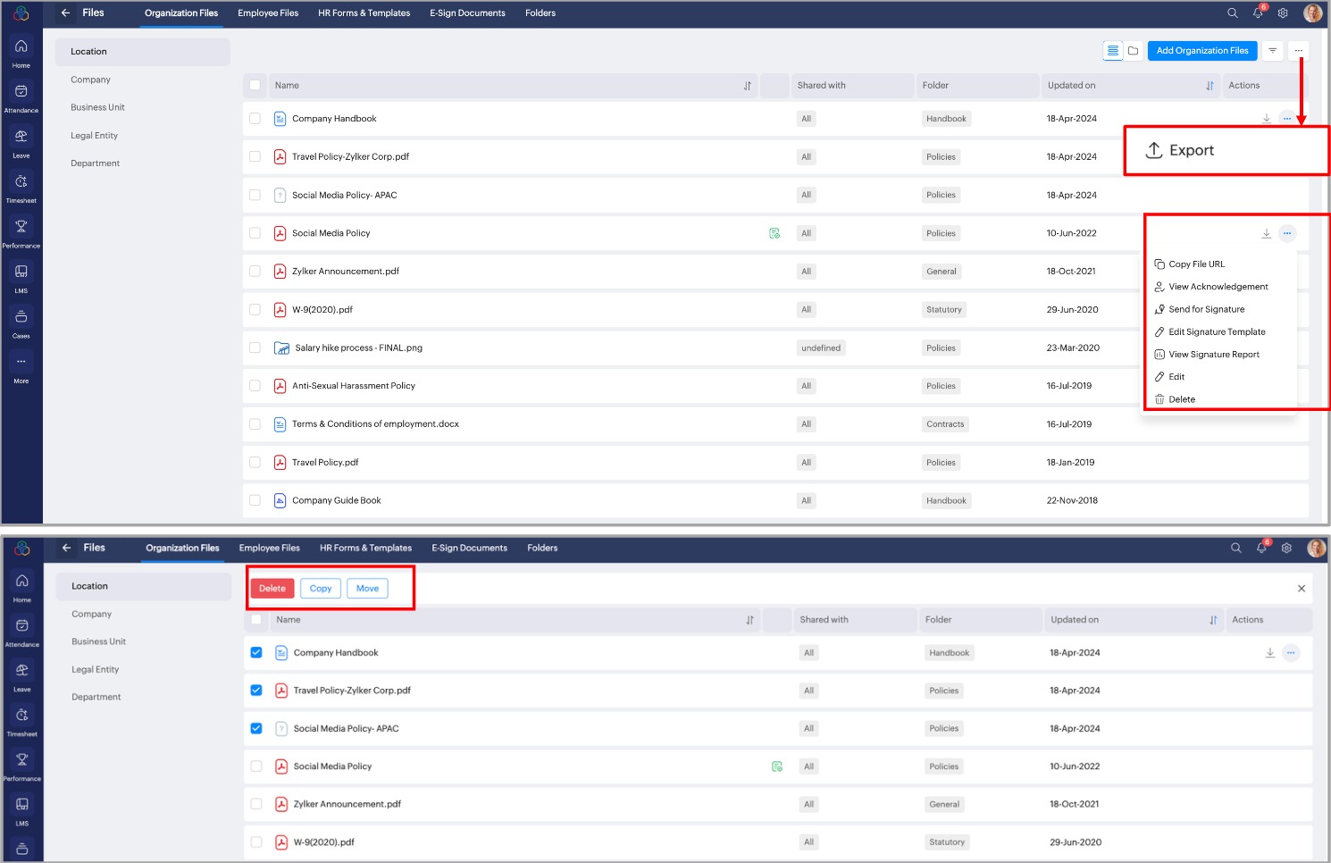Click the search icon in the lower screenshot header
Viewport: 1331px width, 863px height.
(1236, 548)
